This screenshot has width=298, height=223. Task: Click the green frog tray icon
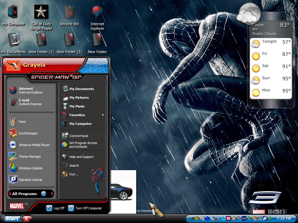tap(270, 218)
